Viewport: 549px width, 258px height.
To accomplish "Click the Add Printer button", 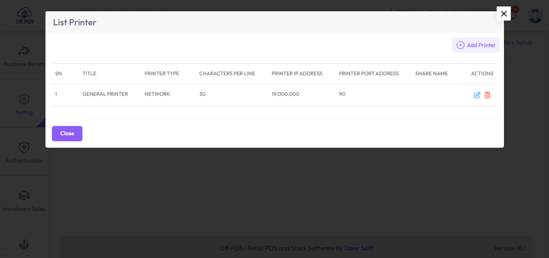I will (476, 45).
